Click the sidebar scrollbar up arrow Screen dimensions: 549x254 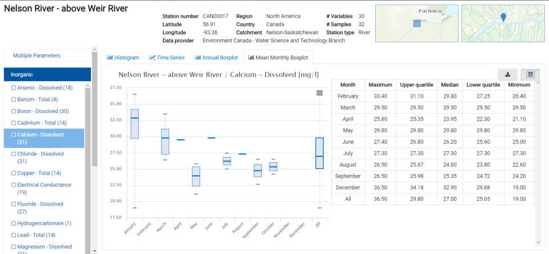tap(94, 49)
